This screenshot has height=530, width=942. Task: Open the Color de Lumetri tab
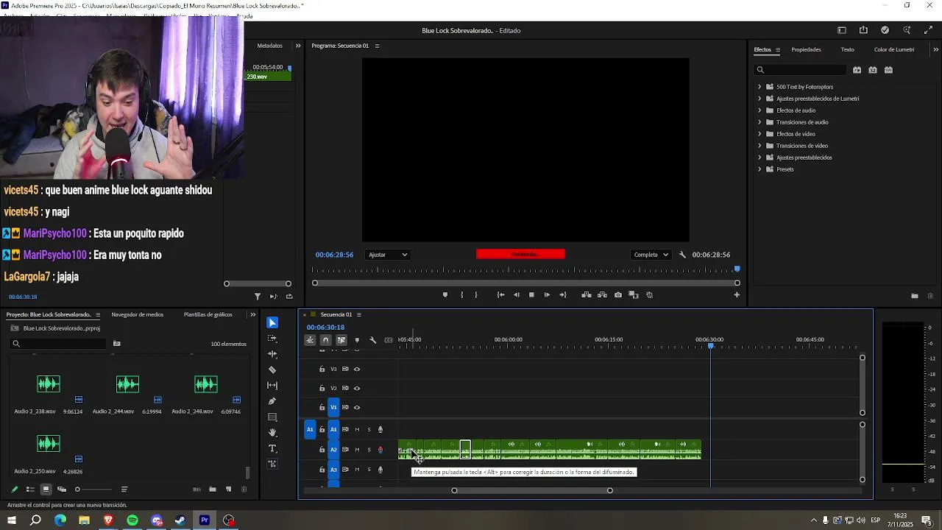[894, 50]
